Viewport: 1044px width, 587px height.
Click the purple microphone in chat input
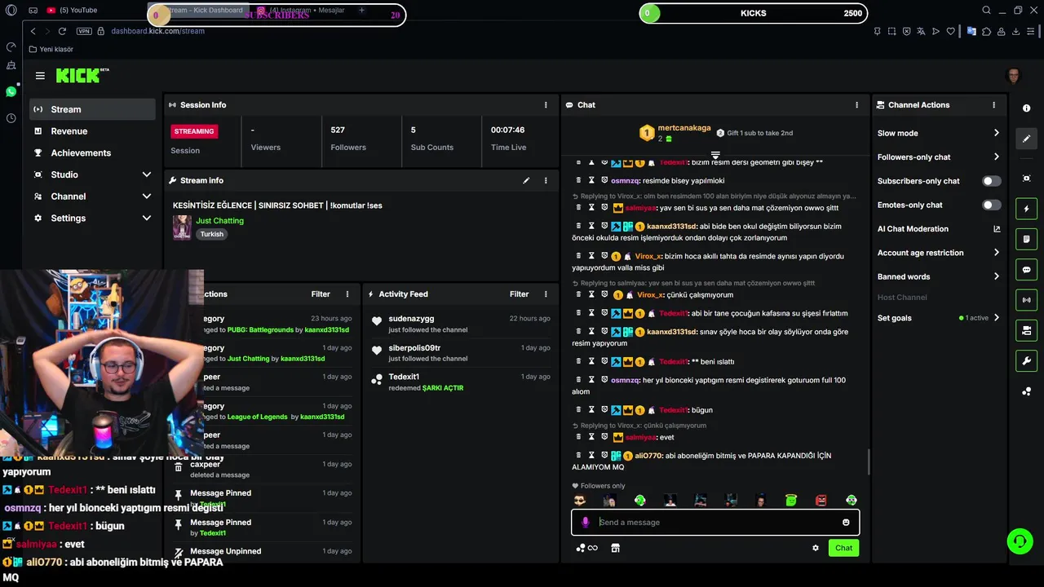[585, 523]
